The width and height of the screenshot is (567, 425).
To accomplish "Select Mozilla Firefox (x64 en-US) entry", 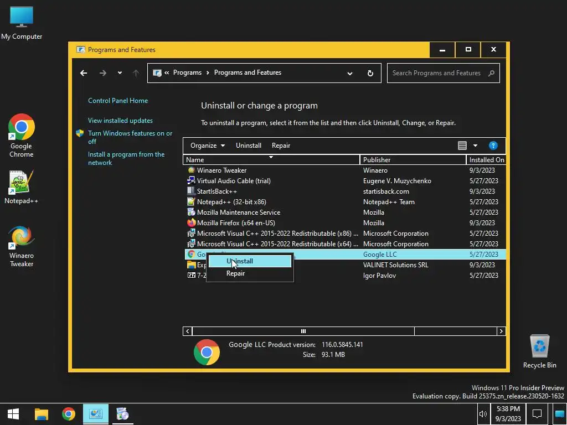I will tap(345, 222).
